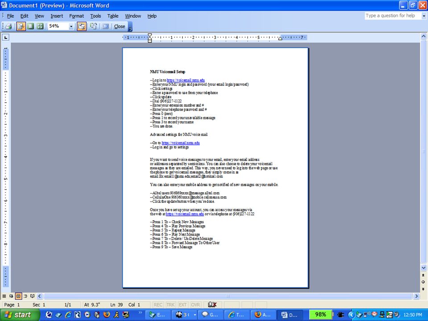Click inside the zoom percentage field
The height and width of the screenshot is (321, 428).
(58, 26)
